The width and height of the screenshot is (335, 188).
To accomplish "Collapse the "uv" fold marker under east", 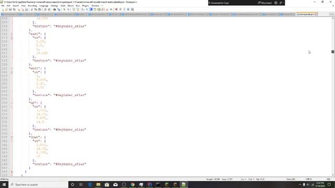I will [x=12, y=38].
